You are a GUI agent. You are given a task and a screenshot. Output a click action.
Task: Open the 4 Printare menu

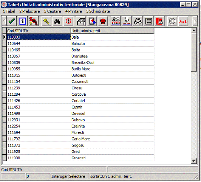(74, 11)
